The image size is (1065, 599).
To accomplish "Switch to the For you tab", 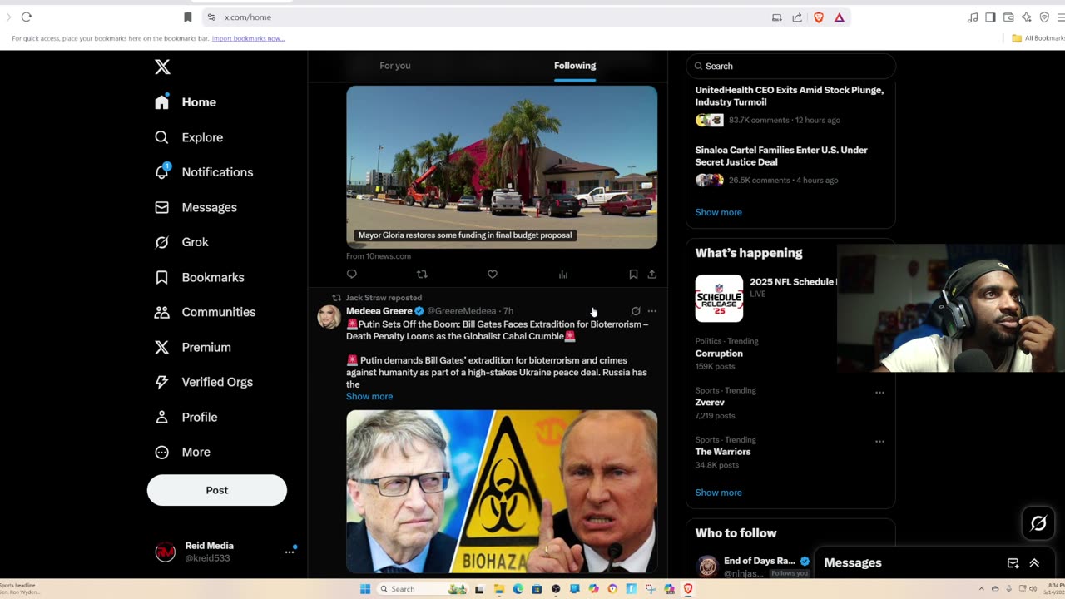I will click(395, 66).
